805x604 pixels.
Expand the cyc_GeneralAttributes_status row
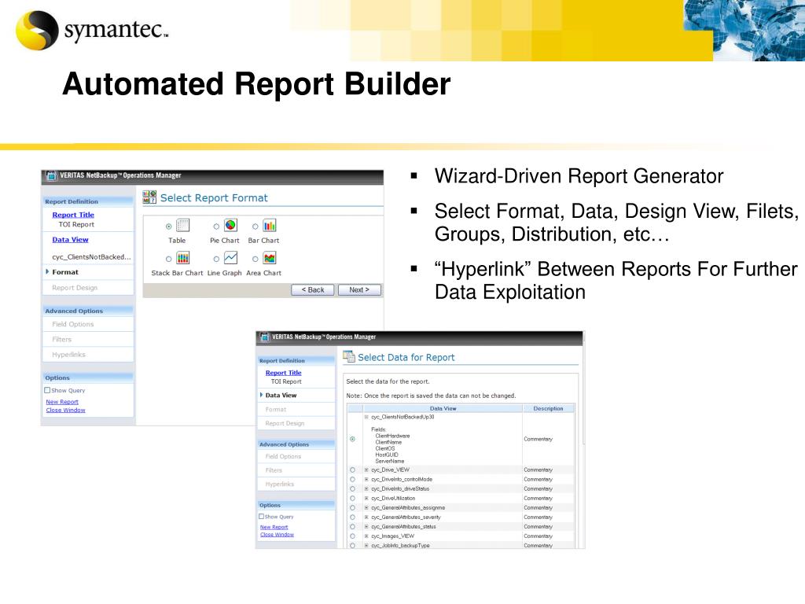pyautogui.click(x=366, y=526)
